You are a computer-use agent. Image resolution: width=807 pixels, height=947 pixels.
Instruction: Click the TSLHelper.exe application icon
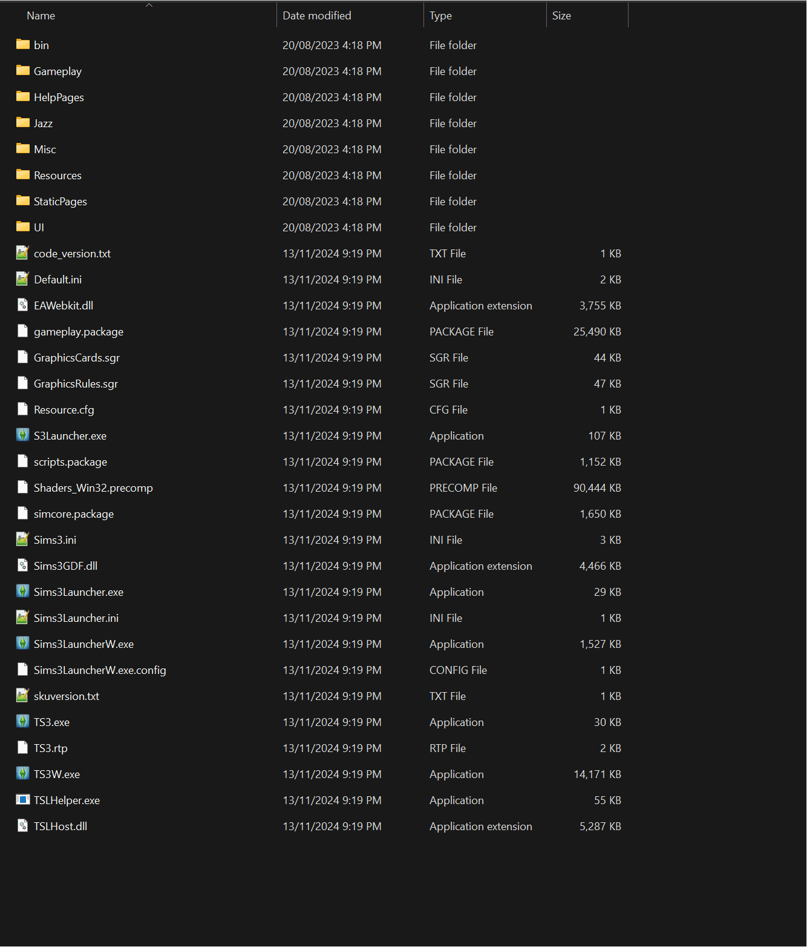(23, 799)
